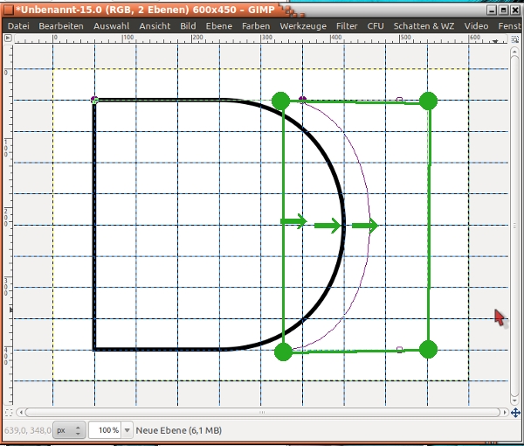This screenshot has width=524, height=446.
Task: Click the horizontal scrollbar left arrow
Action: click(21, 412)
